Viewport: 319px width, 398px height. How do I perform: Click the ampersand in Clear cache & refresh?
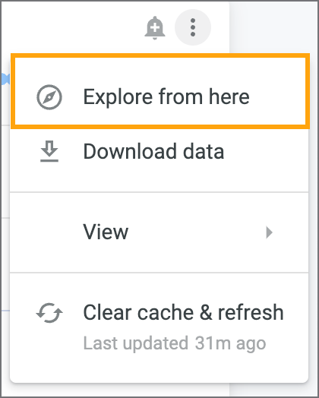[x=206, y=312]
